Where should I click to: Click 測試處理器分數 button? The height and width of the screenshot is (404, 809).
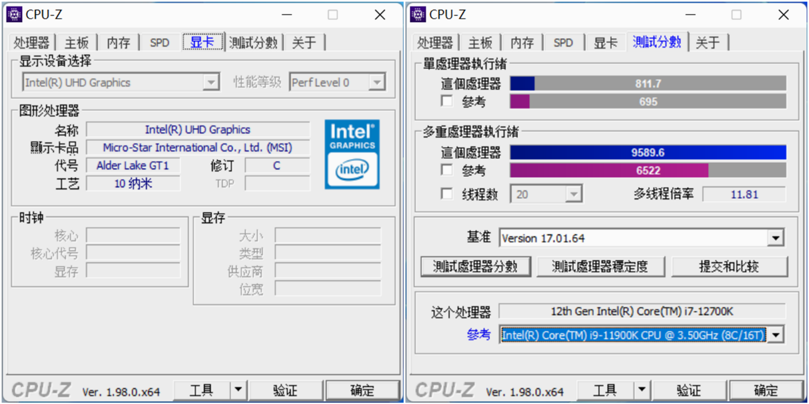click(x=475, y=267)
